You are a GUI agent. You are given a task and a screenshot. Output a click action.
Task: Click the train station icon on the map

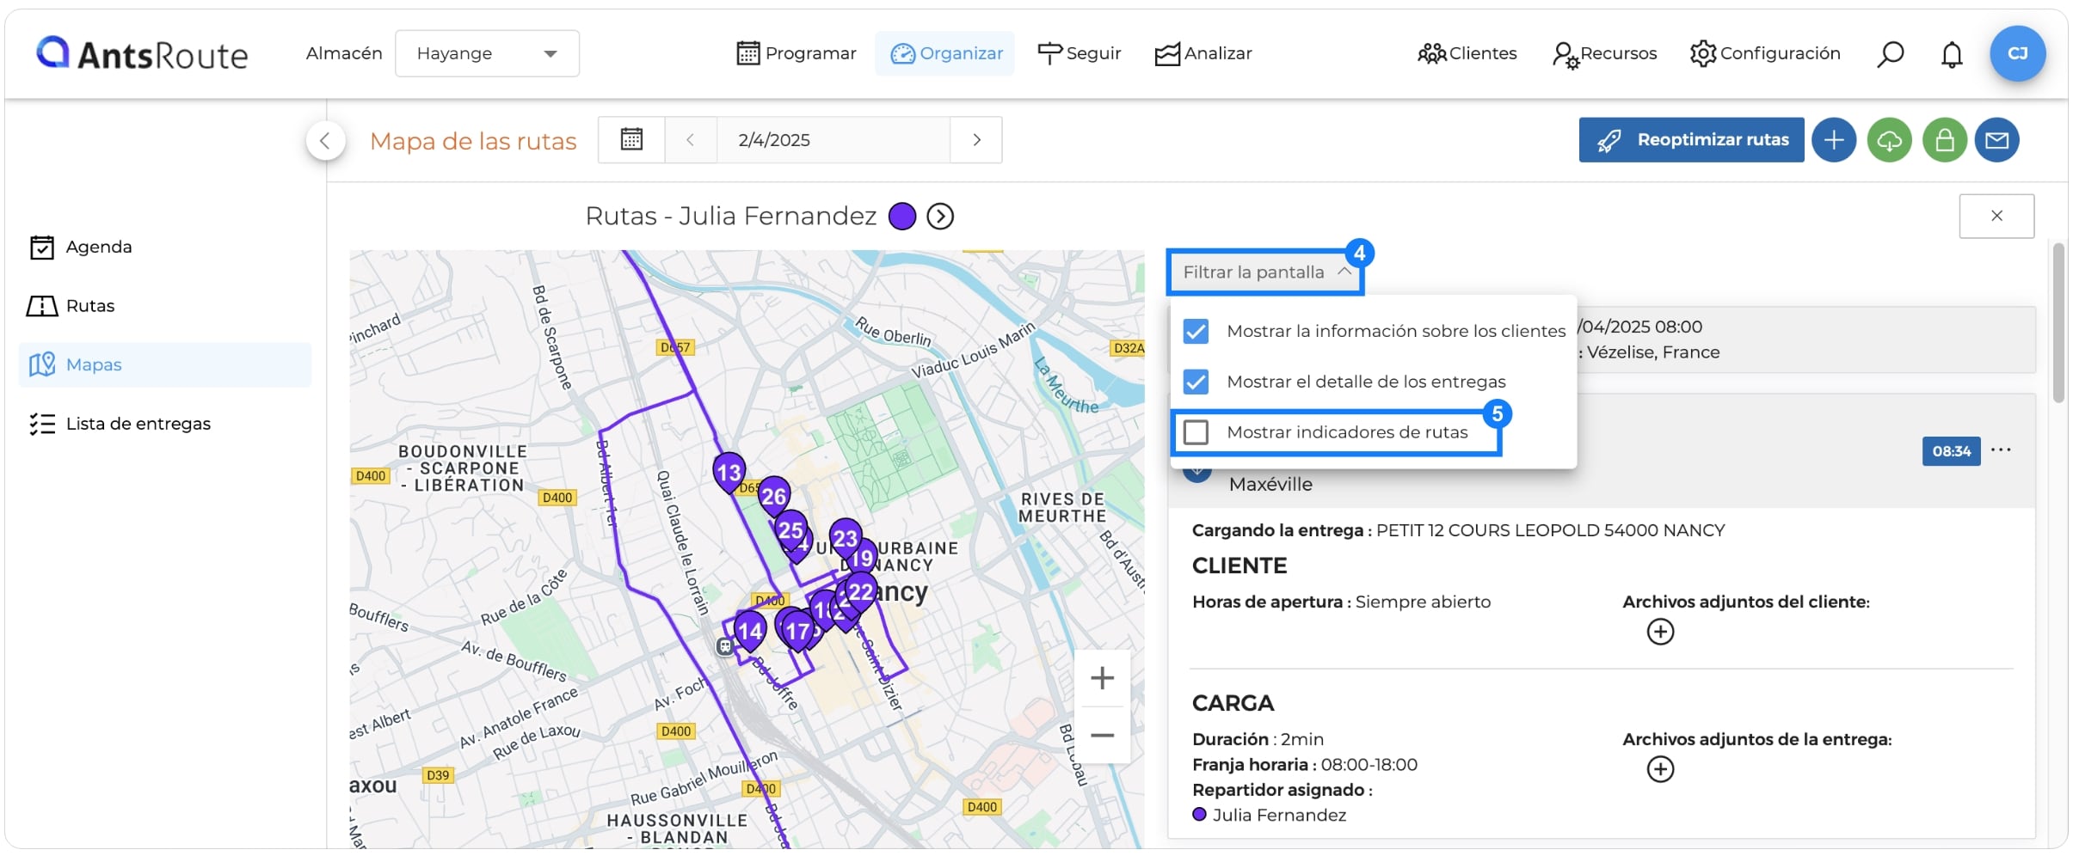point(725,646)
